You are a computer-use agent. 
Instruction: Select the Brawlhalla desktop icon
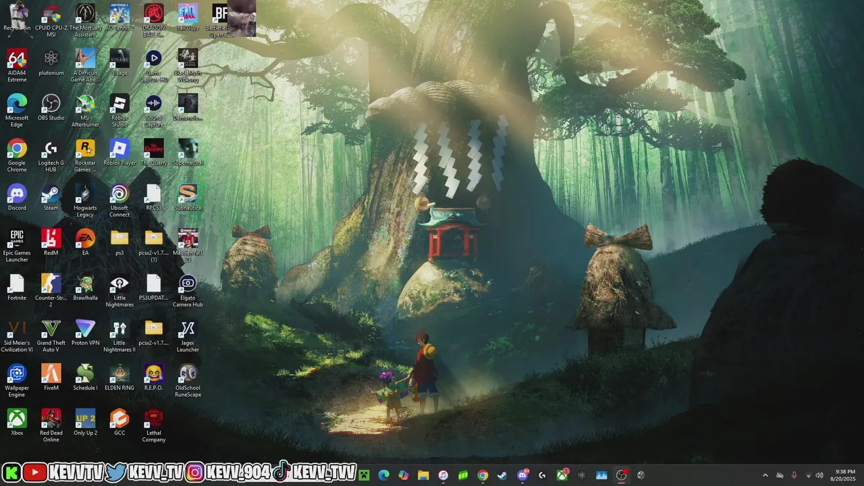point(85,288)
